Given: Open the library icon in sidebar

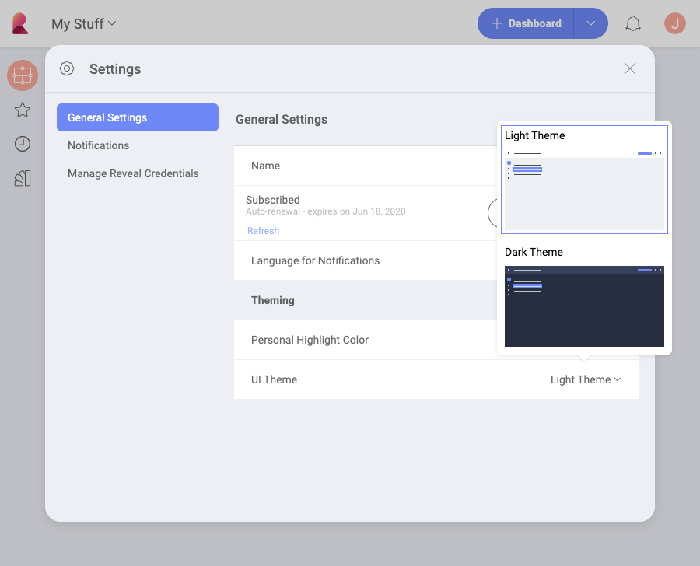Looking at the screenshot, I should (x=23, y=178).
